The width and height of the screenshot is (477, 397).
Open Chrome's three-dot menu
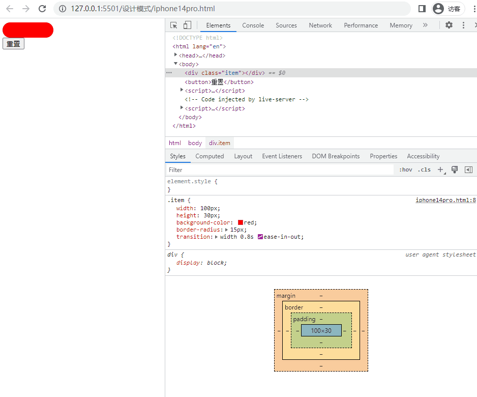(474, 9)
